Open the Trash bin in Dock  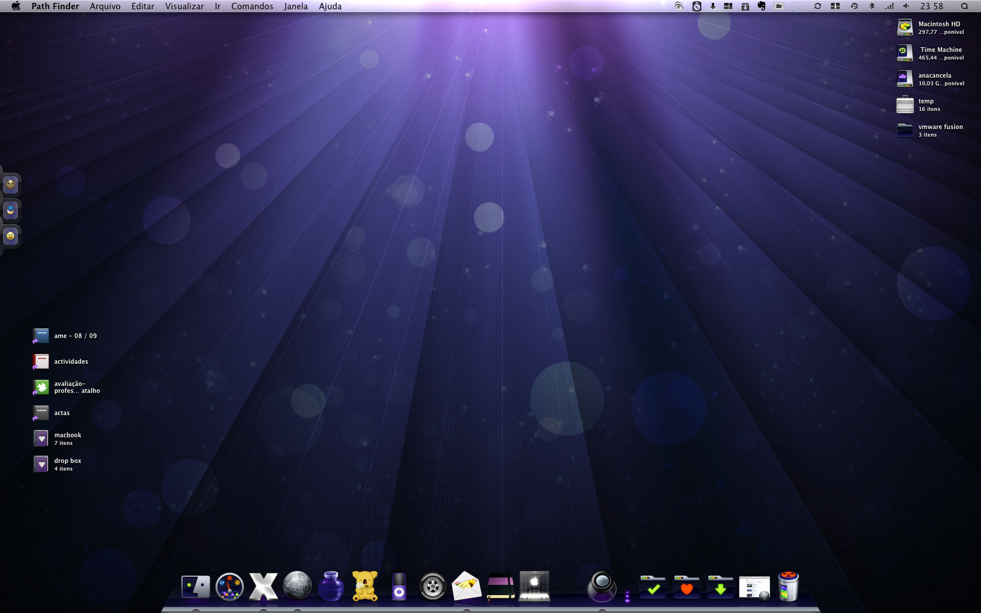pyautogui.click(x=788, y=586)
